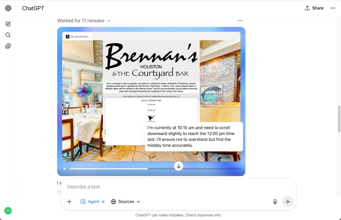The image size is (341, 220).
Task: Open the EV user profile avatar
Action: click(8, 211)
